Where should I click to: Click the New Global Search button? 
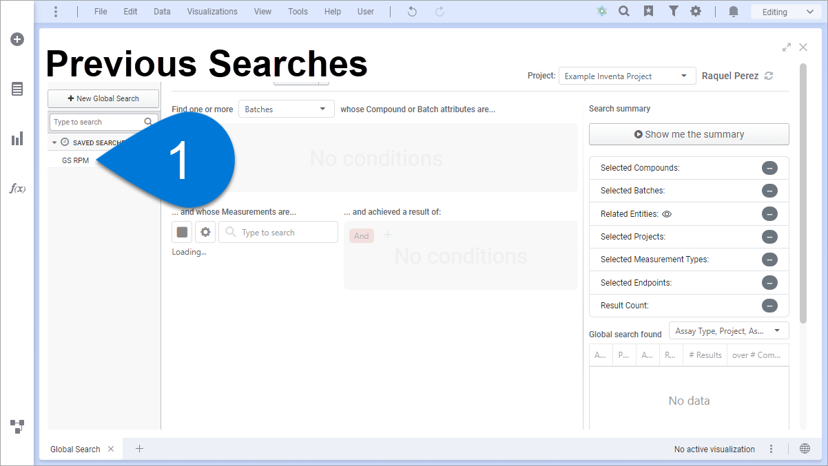tap(103, 98)
